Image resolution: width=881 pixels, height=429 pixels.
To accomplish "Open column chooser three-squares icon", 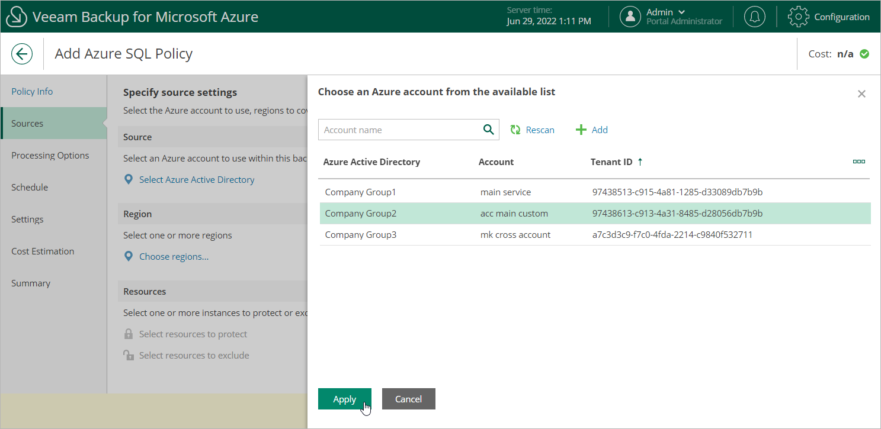I will point(858,162).
